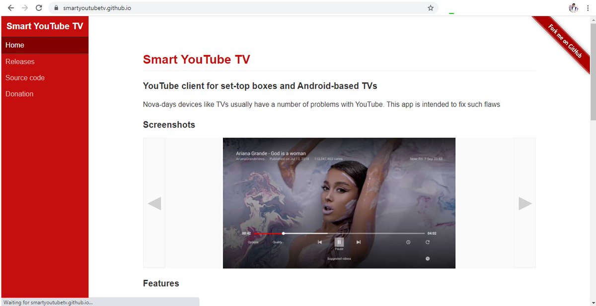Click scrollbar up arrow at top
The height and width of the screenshot is (306, 596).
593,20
